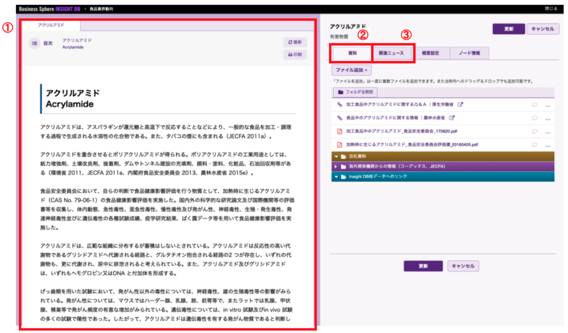This screenshot has width=568, height=333.
Task: Click comment bubble on 厚生労働省 Q&A row
Action: (x=535, y=104)
